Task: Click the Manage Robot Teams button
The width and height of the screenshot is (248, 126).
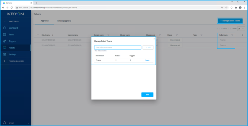Action: coord(230,21)
